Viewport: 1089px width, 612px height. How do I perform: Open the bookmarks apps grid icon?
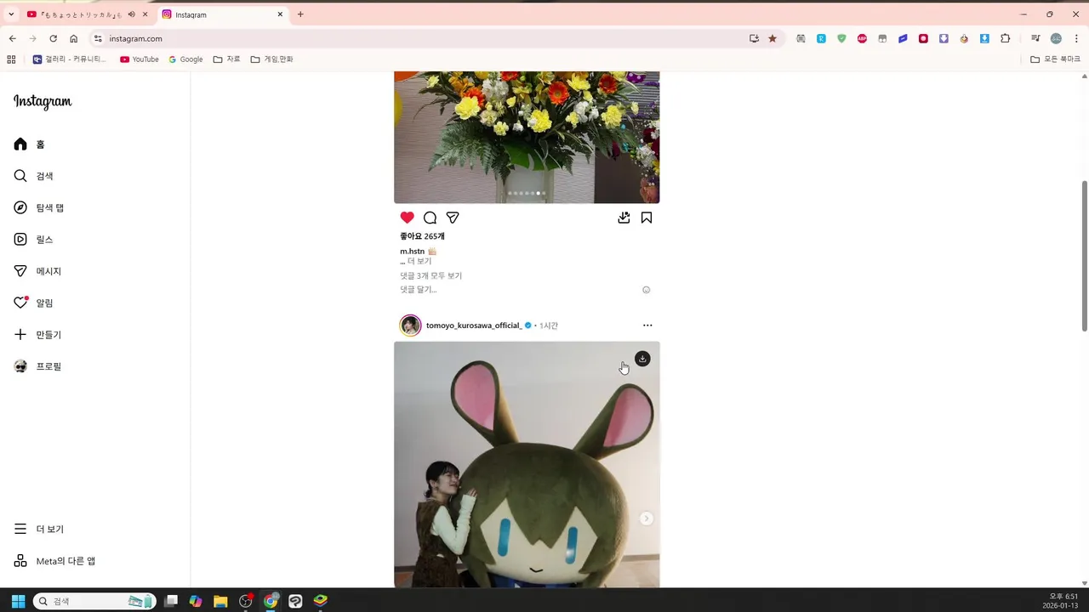(x=11, y=59)
